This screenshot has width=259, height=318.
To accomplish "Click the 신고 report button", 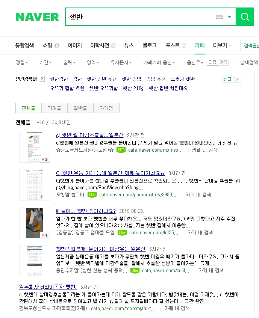I will point(227,79).
